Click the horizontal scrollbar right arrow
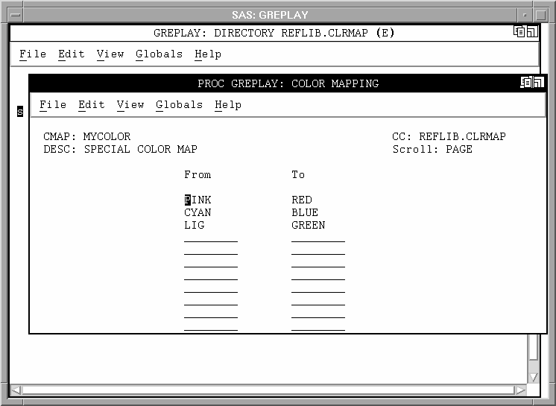This screenshot has height=406, width=556. [x=521, y=390]
